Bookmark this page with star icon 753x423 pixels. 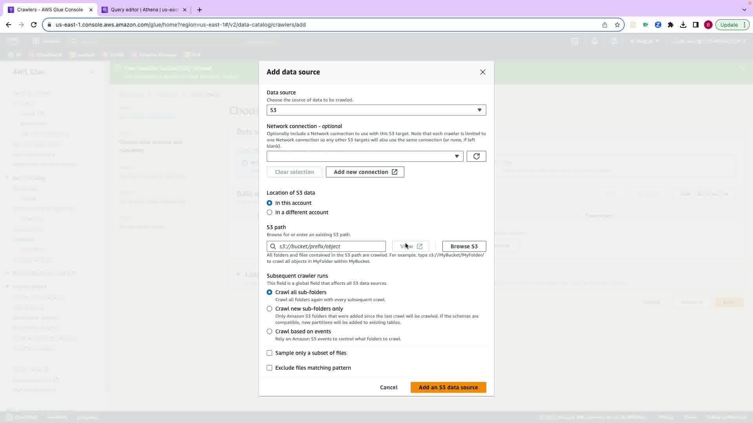[617, 25]
